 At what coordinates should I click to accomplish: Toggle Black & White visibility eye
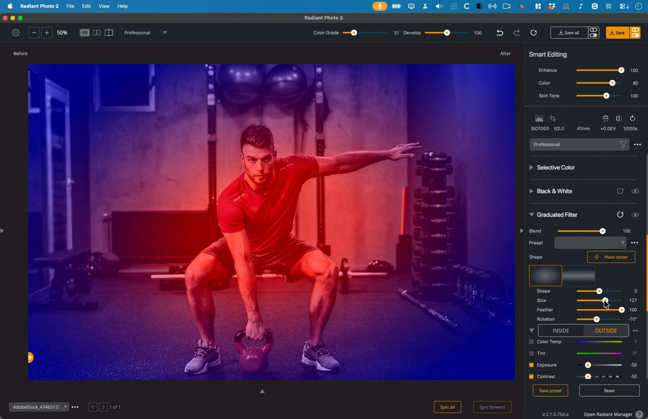[635, 191]
